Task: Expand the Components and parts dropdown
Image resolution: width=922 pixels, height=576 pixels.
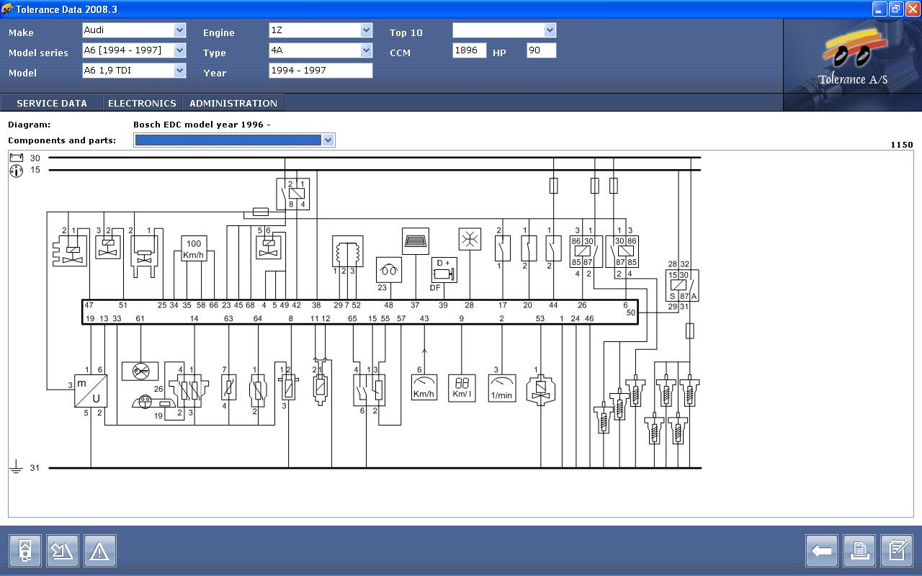Action: [328, 140]
